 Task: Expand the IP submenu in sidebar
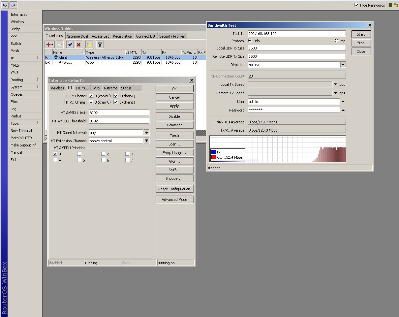(38, 58)
